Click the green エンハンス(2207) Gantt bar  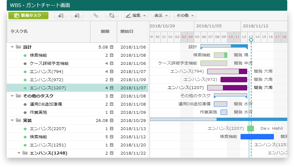pos(251,128)
